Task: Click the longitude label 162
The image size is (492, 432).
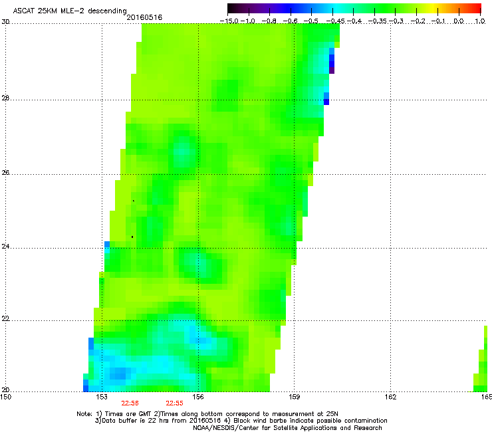Action: pos(390,397)
